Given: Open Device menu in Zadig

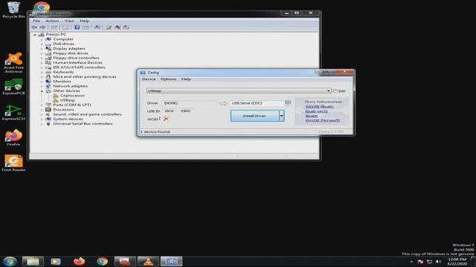Looking at the screenshot, I should [149, 79].
